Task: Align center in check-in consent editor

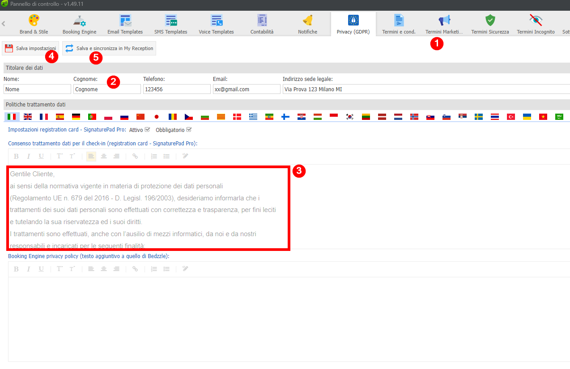Action: pos(104,156)
